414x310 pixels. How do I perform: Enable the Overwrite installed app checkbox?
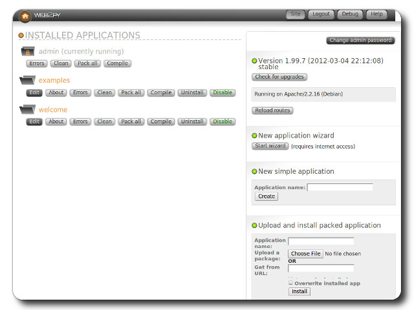click(x=290, y=284)
